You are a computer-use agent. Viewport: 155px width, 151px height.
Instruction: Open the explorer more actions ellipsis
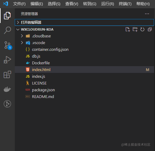point(147,14)
